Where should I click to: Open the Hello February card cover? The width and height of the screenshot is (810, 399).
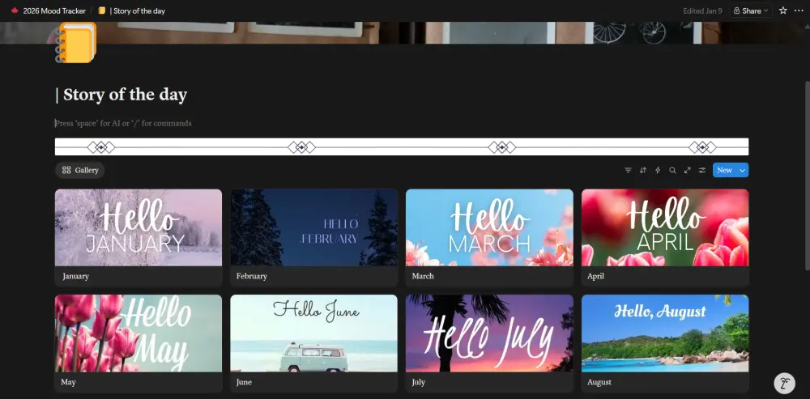click(314, 227)
